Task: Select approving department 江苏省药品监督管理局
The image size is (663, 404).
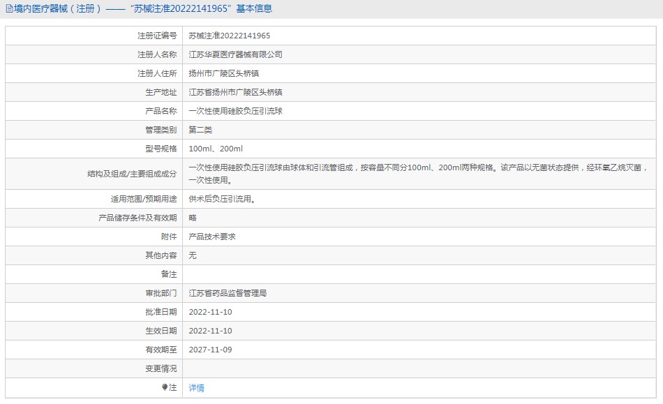Action: [x=228, y=293]
